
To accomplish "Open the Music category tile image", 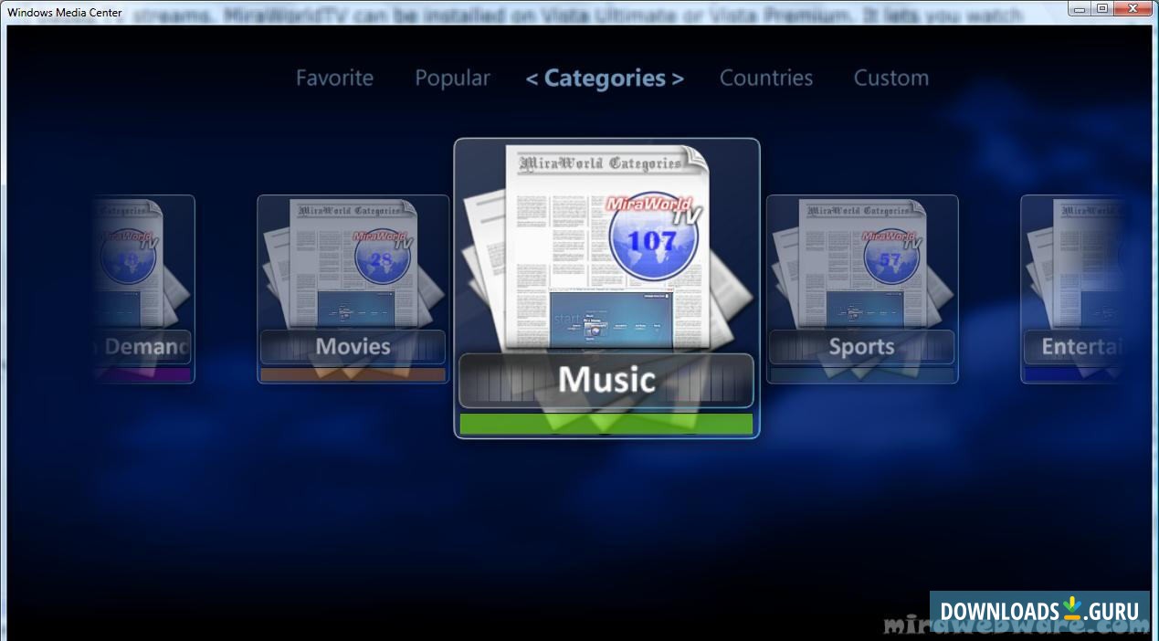I will (x=607, y=247).
